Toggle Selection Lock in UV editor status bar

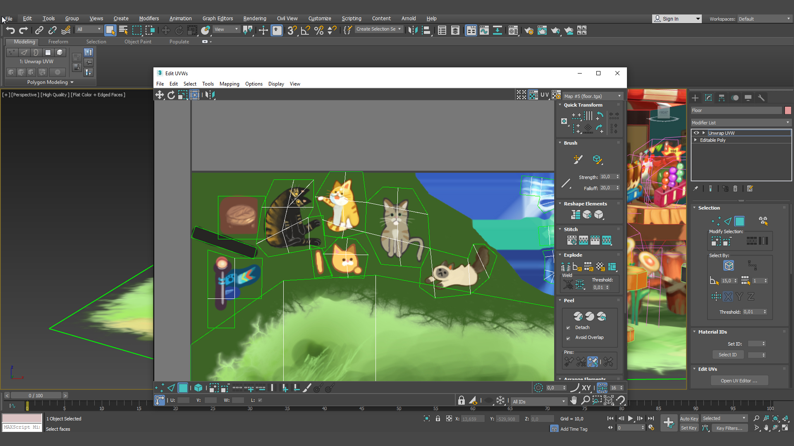(462, 400)
